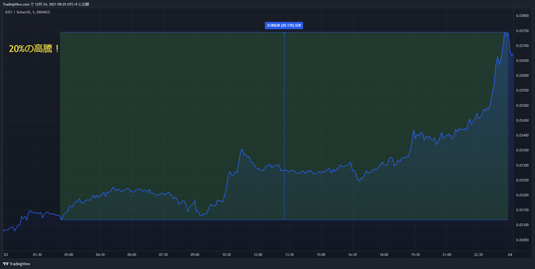The width and height of the screenshot is (535, 269).
Task: Click the 10:30 time axis label
Action: [x=226, y=255]
